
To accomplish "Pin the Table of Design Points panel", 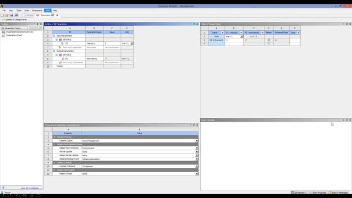I will [x=346, y=24].
